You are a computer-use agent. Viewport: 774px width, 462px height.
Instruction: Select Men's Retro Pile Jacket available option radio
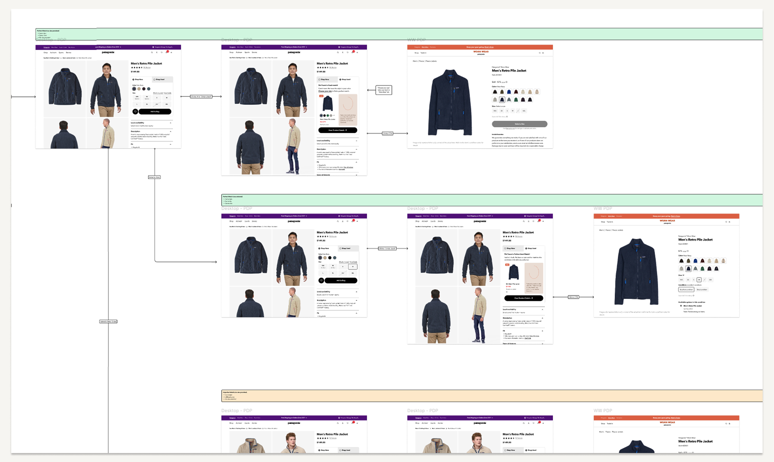[x=681, y=306]
